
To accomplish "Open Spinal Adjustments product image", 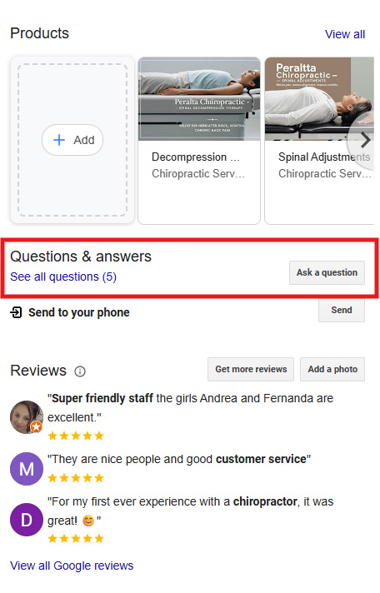I will 319,99.
